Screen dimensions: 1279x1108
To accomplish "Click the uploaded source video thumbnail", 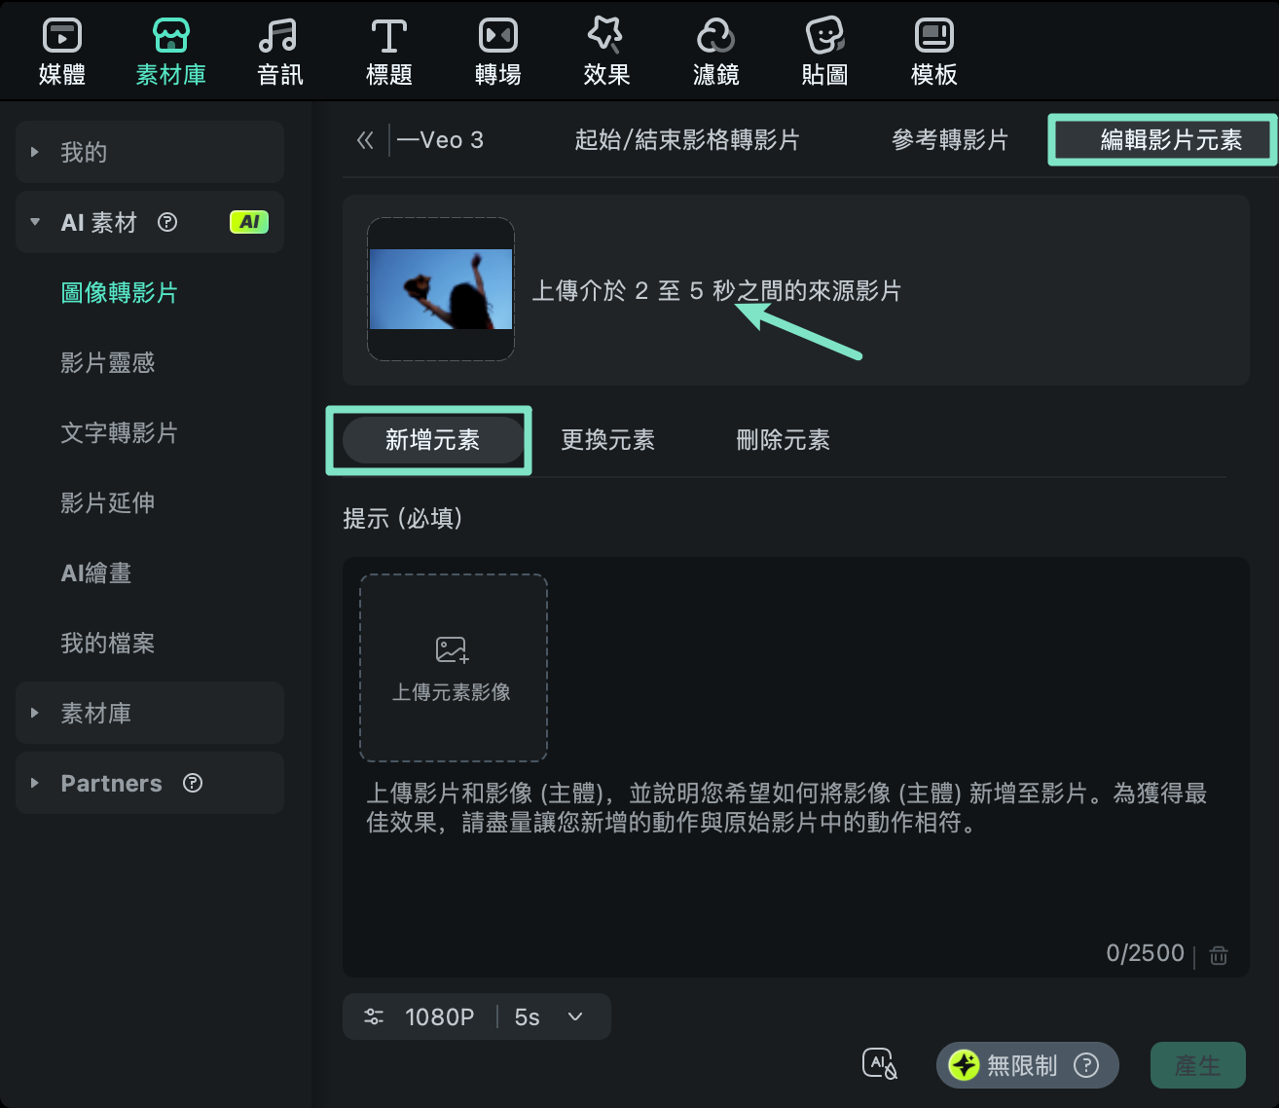I will 440,289.
